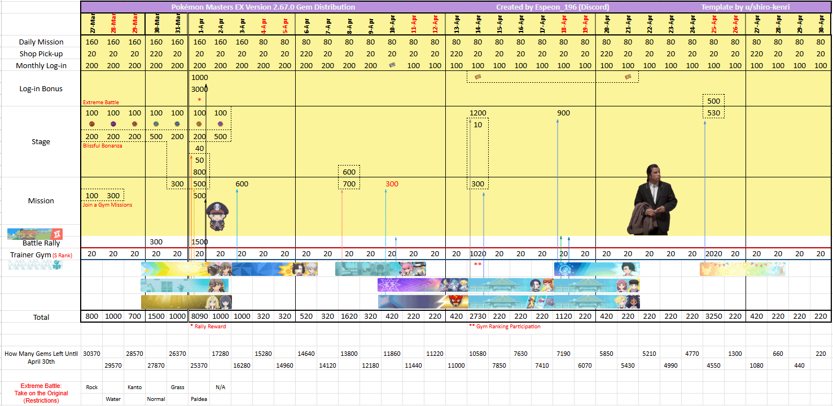Click the cell '530' under 25-Apr

click(x=714, y=113)
